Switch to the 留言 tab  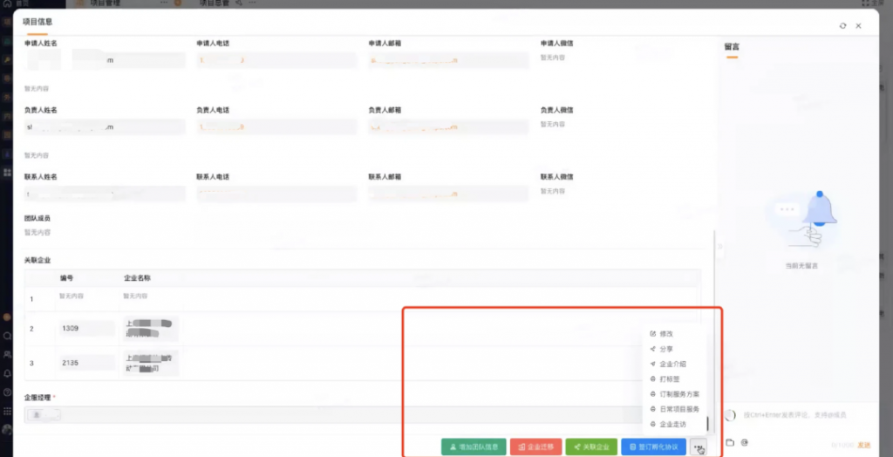[732, 47]
